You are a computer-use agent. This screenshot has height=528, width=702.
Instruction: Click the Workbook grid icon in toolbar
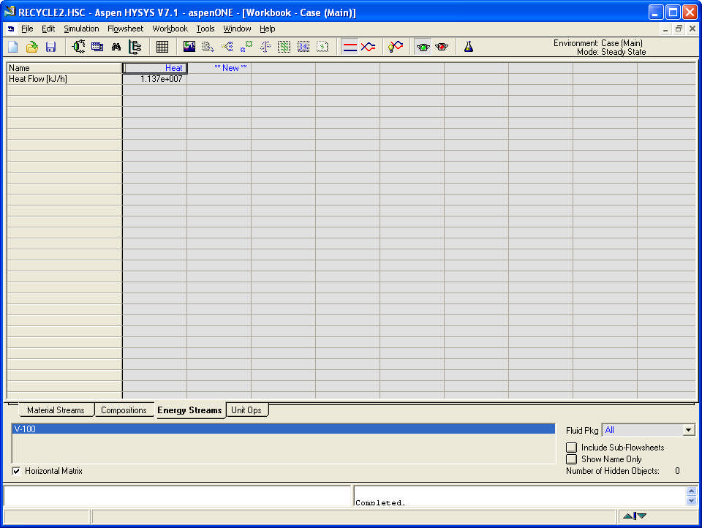tap(162, 47)
